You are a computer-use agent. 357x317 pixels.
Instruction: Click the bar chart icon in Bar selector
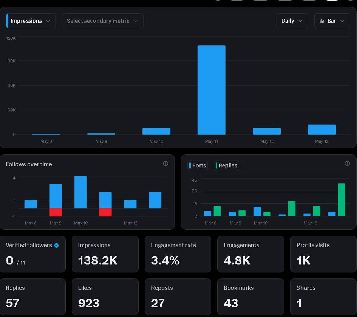pos(322,21)
